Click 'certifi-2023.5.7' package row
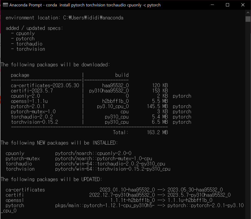The width and height of the screenshot is (251, 219). point(89,91)
